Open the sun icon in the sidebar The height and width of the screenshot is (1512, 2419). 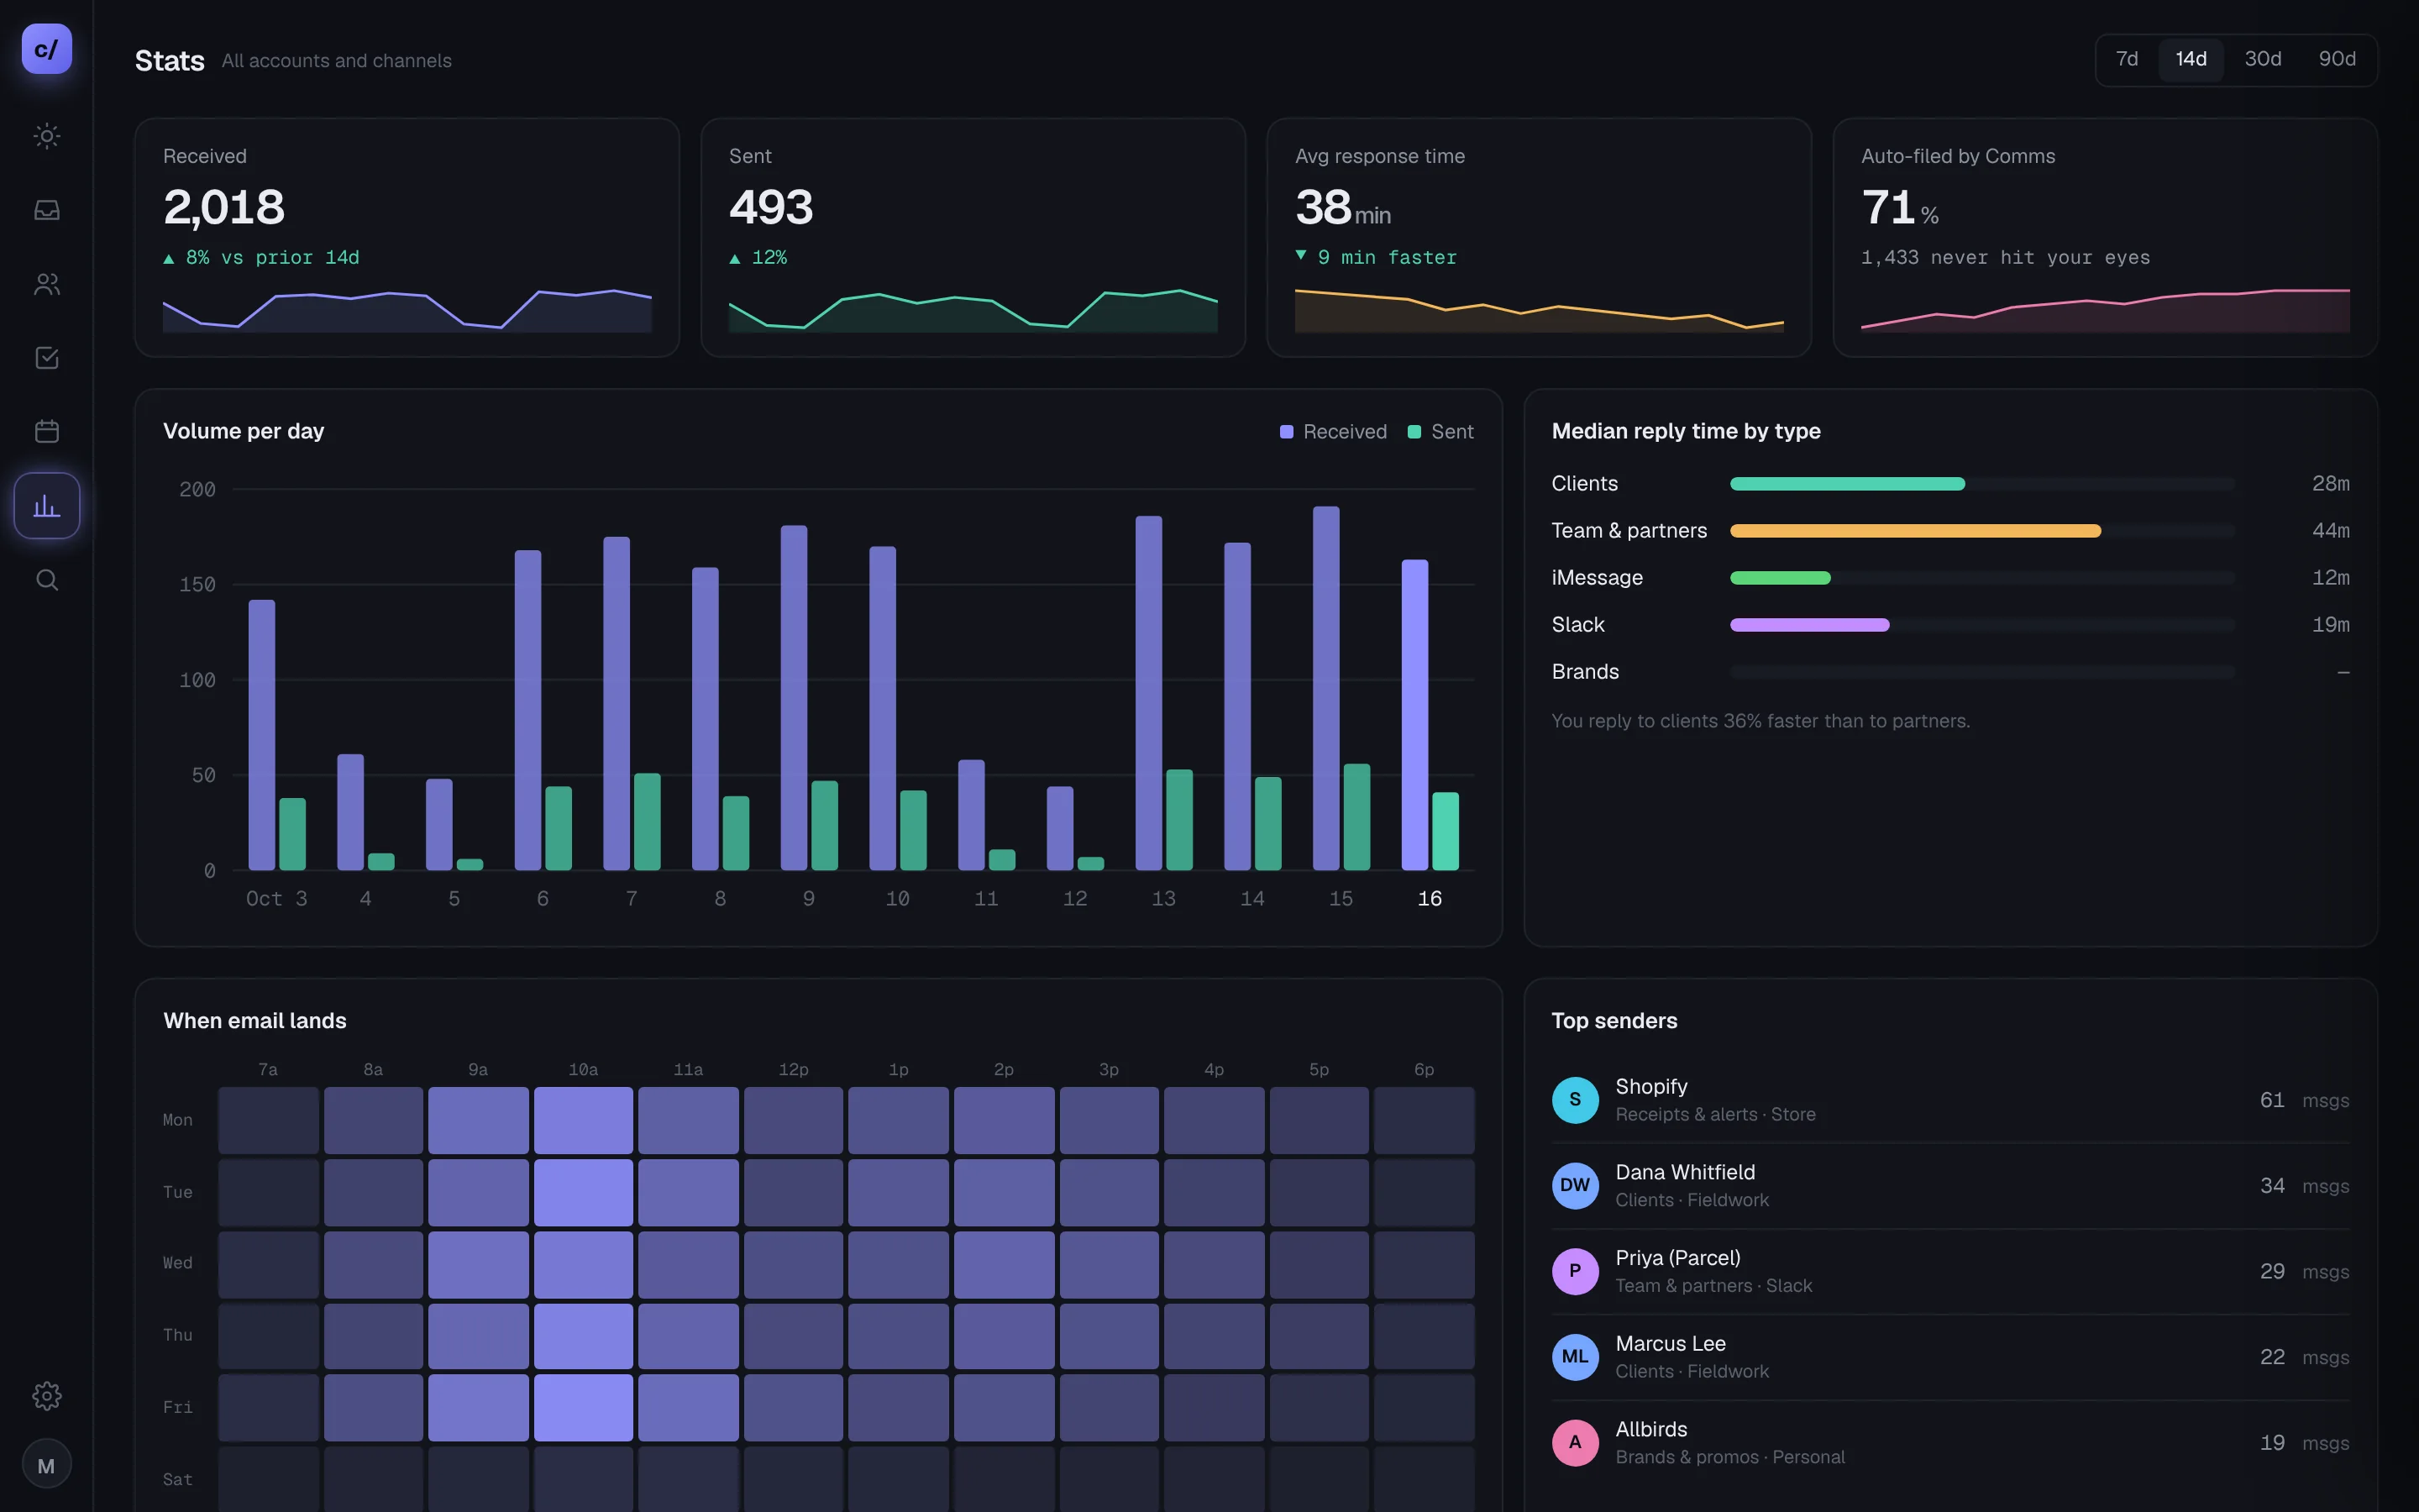46,136
